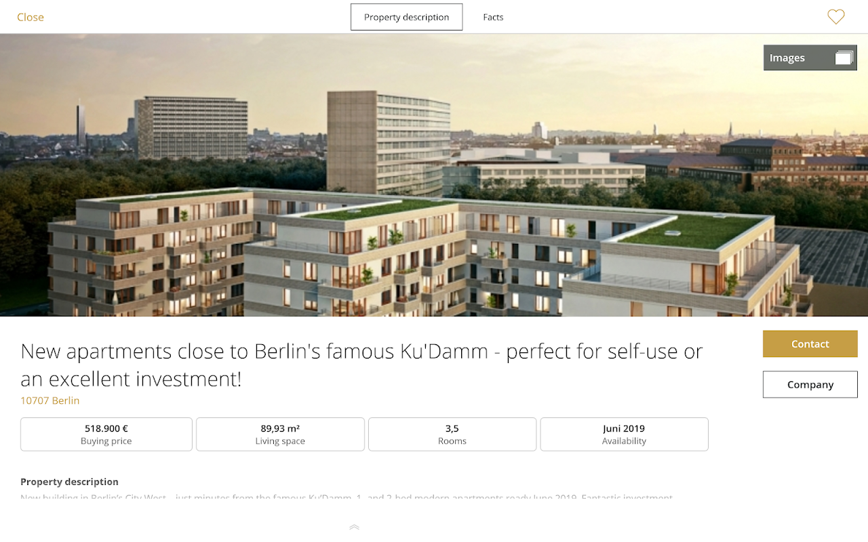The width and height of the screenshot is (868, 542).
Task: Select the 3,5 Rooms info box
Action: coord(452,434)
